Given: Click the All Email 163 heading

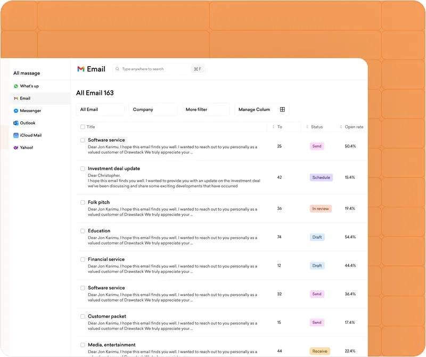Looking at the screenshot, I should pos(95,93).
